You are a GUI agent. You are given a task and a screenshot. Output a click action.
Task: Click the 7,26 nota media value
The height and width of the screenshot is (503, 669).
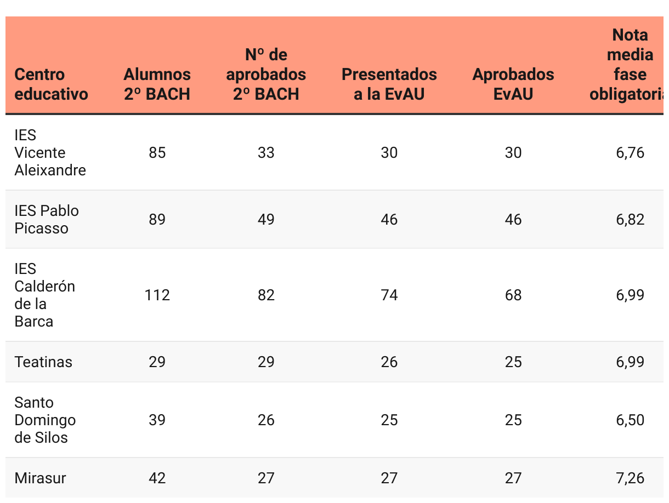pos(630,478)
